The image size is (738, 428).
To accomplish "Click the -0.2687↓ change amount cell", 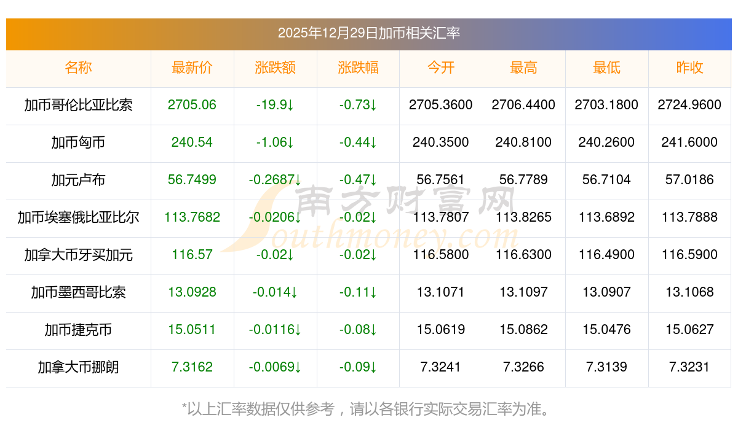I will 275,180.
